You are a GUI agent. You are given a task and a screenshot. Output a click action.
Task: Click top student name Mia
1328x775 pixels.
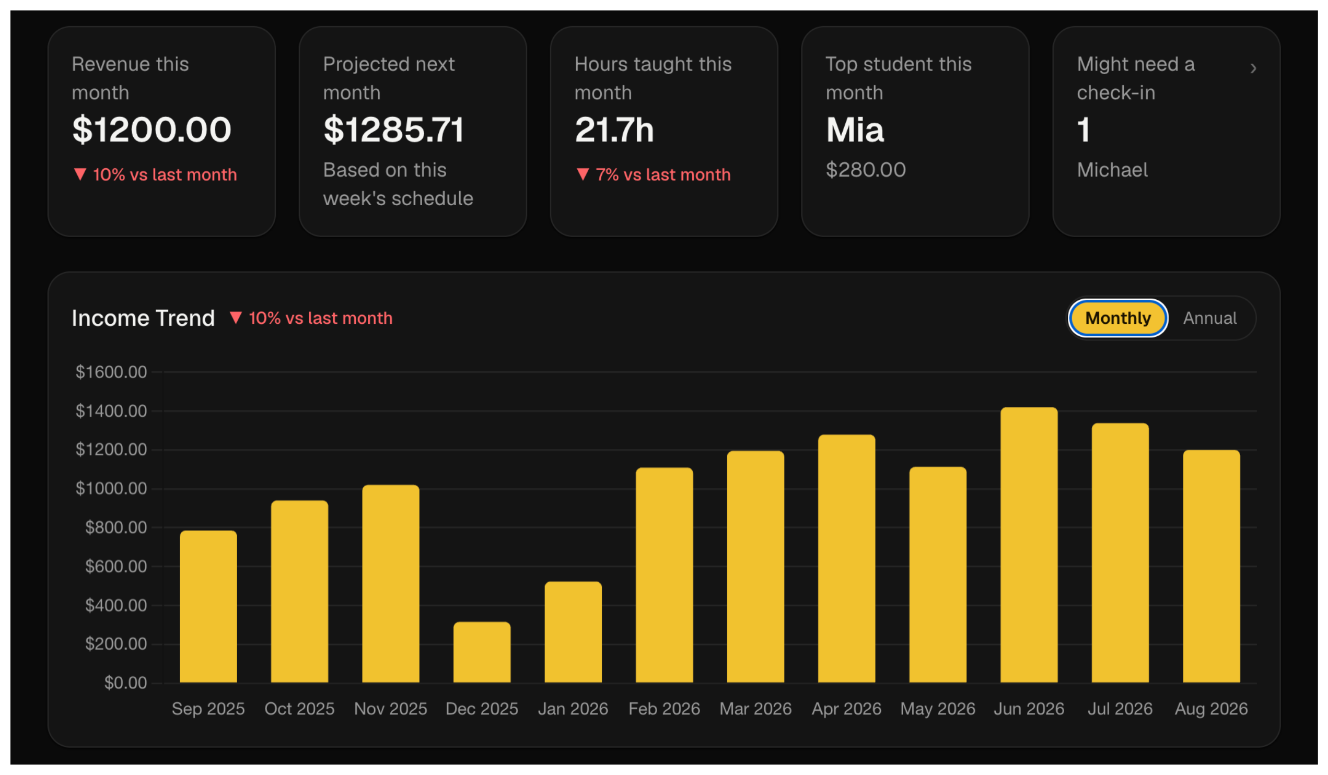click(x=854, y=130)
